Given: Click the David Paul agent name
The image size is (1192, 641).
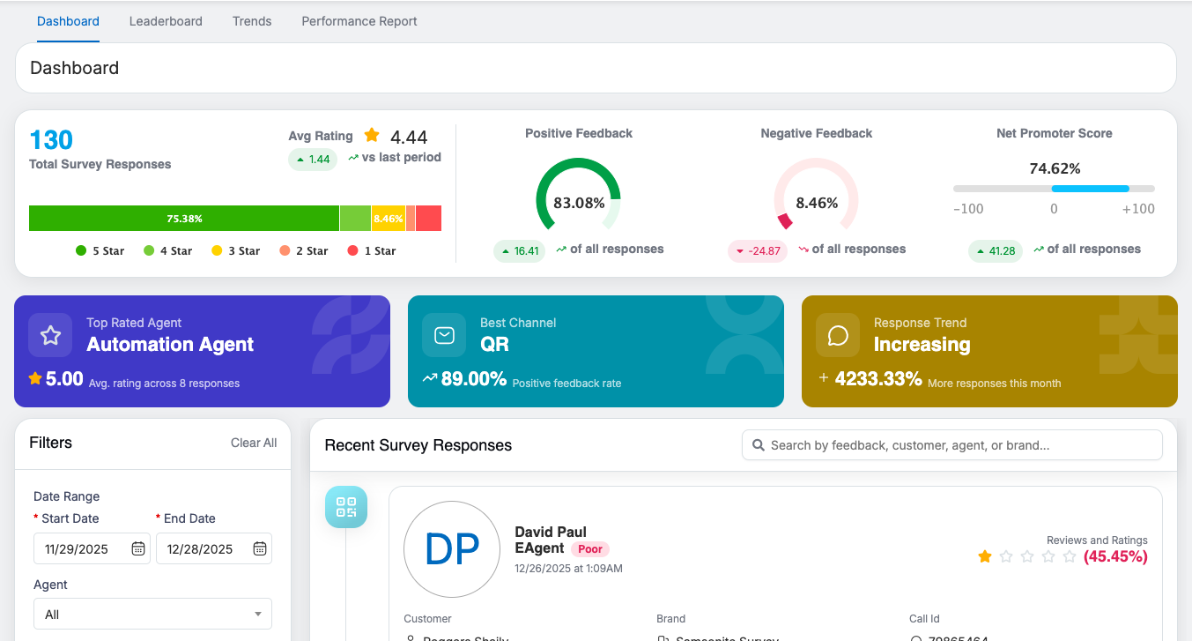Looking at the screenshot, I should (551, 532).
